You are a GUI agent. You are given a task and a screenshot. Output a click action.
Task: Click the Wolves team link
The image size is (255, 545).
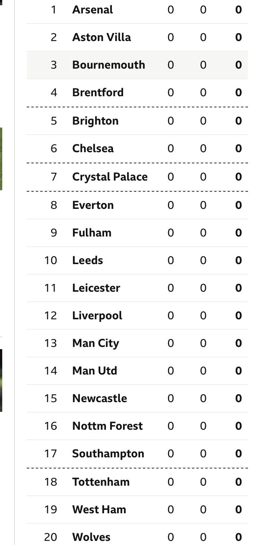tap(91, 537)
